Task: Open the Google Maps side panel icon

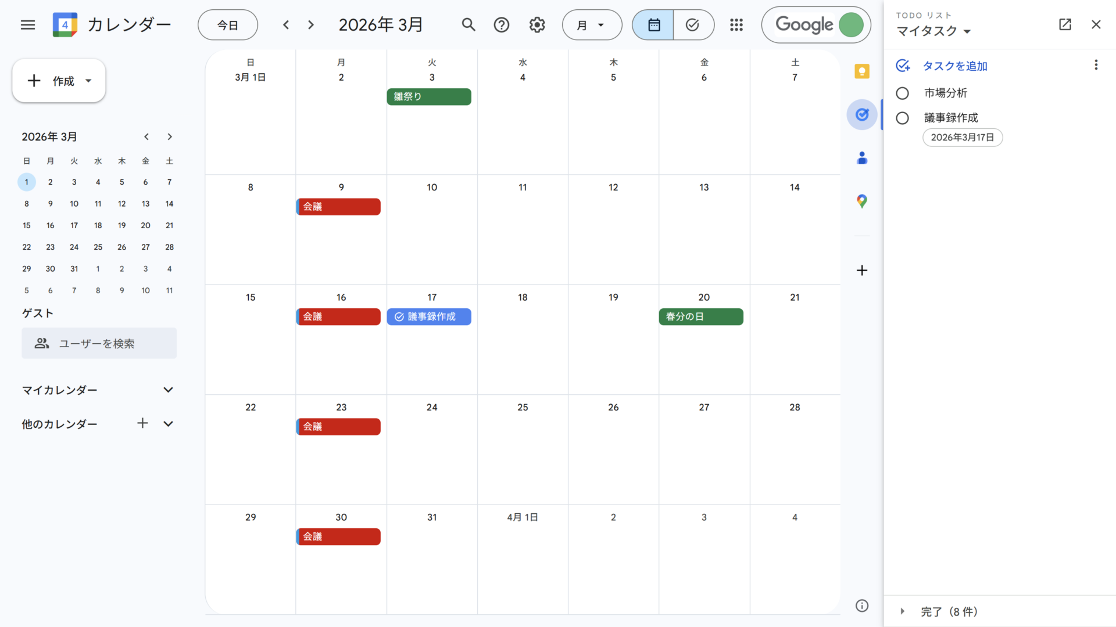Action: click(861, 201)
